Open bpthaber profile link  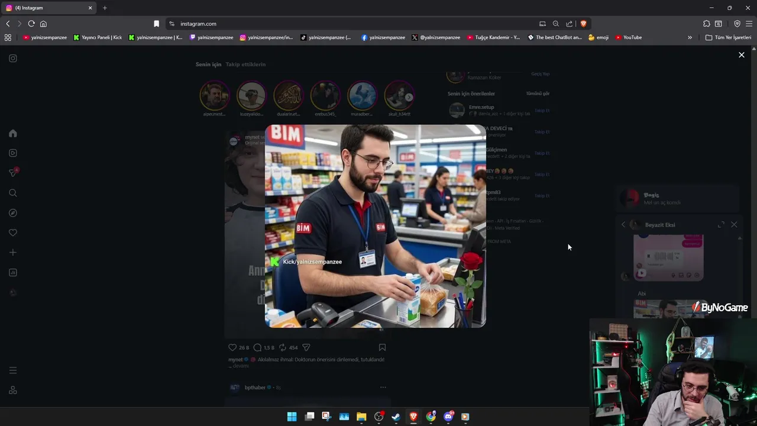pos(255,388)
